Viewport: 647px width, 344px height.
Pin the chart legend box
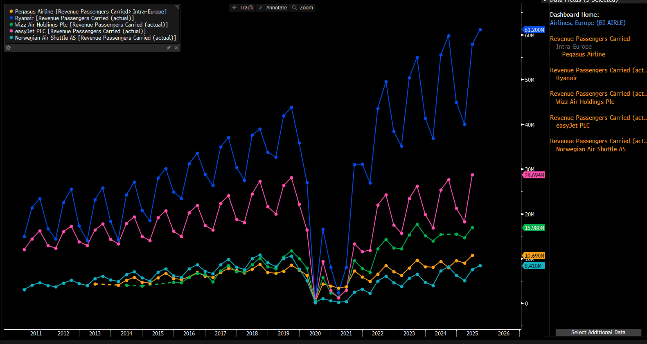click(x=169, y=48)
